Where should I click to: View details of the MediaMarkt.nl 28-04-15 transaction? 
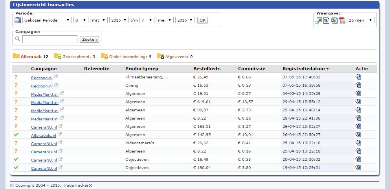point(358,118)
